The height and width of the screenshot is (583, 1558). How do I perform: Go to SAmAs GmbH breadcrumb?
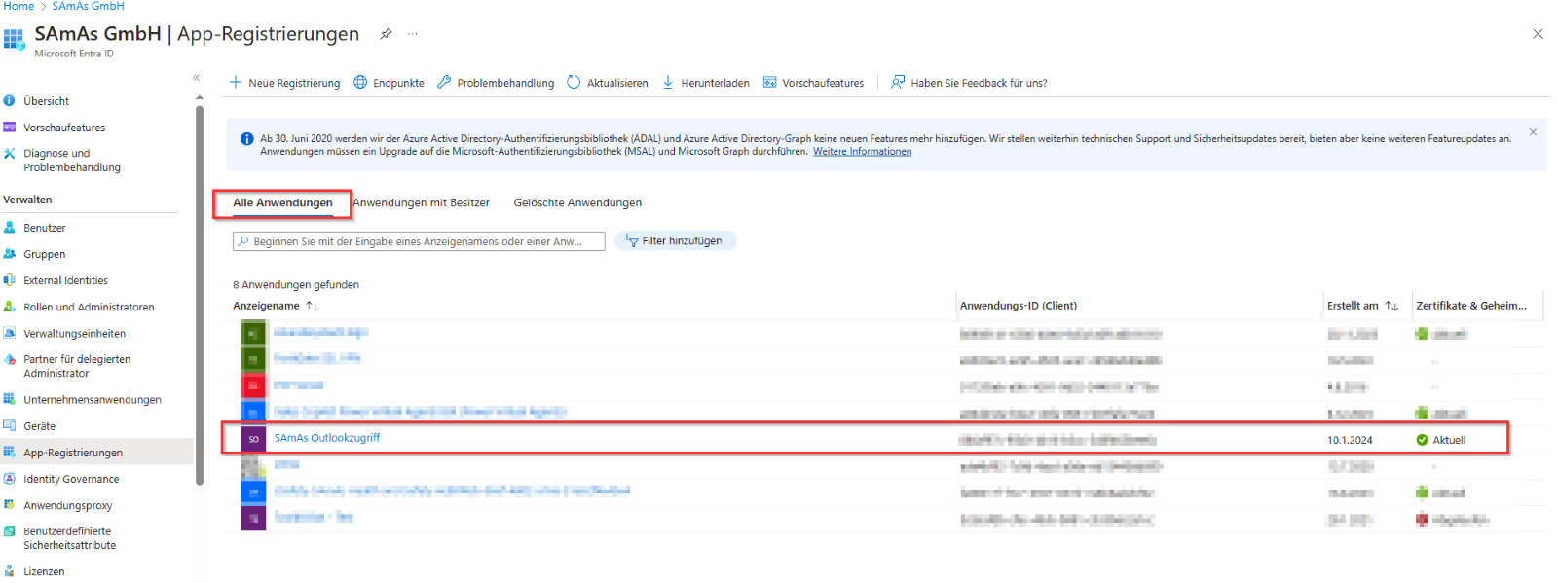pyautogui.click(x=88, y=6)
